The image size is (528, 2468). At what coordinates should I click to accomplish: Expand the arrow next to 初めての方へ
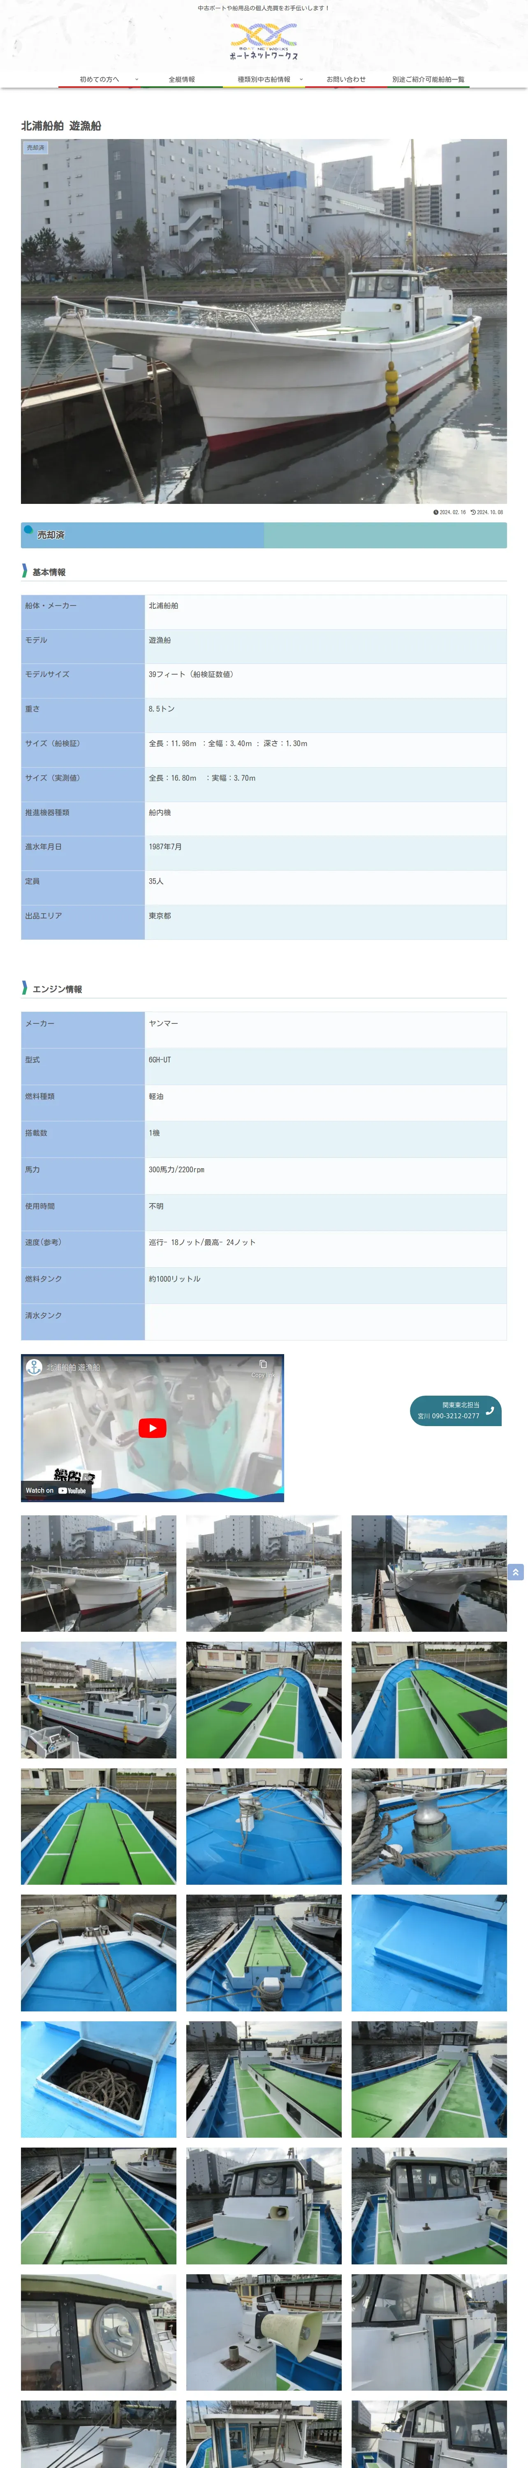coord(137,79)
